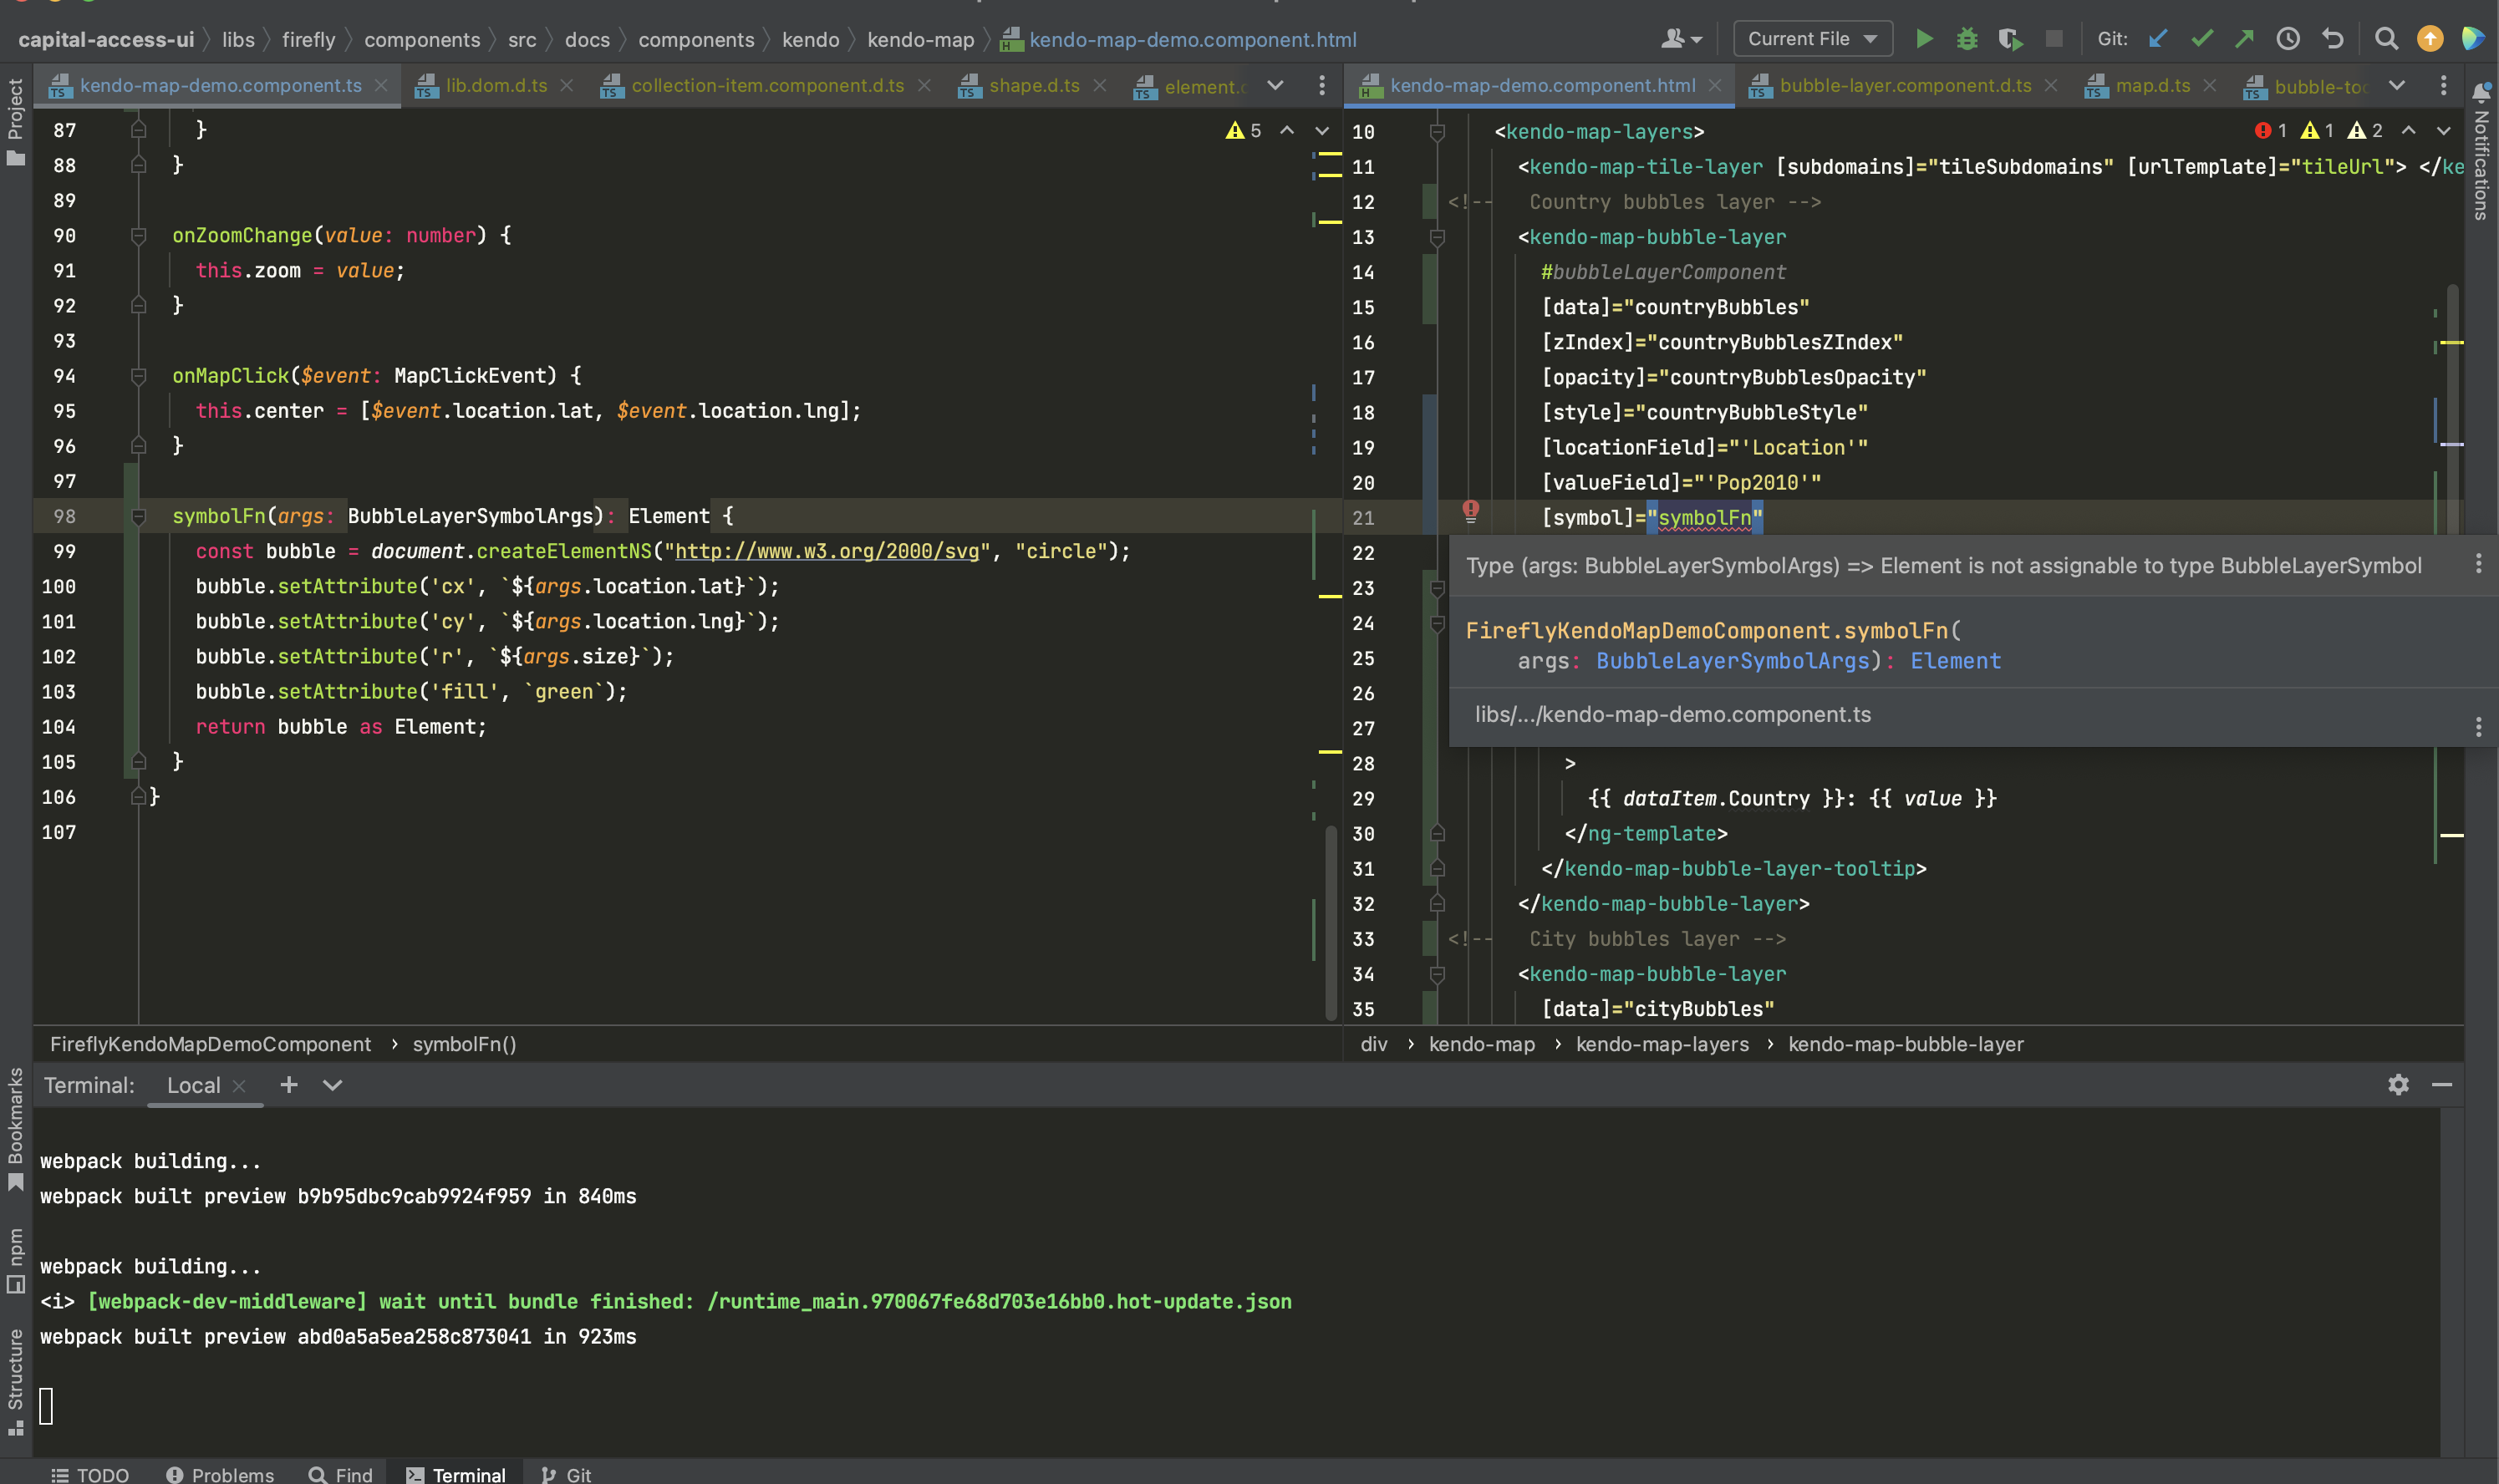Open terminal settings gear icon

[x=2398, y=1085]
